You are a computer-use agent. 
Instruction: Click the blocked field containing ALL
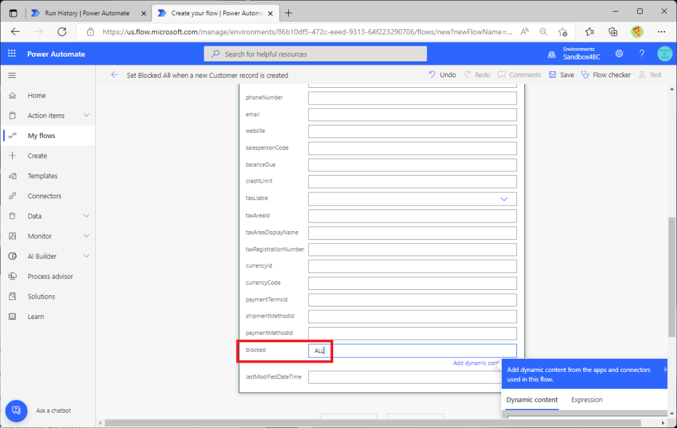click(413, 351)
